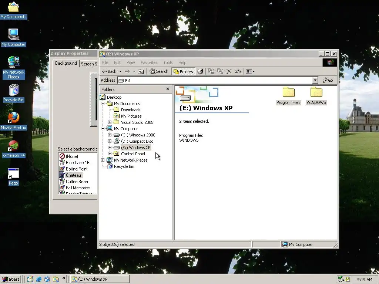Open the Help menu
Image resolution: width=379 pixels, height=284 pixels.
pyautogui.click(x=182, y=62)
